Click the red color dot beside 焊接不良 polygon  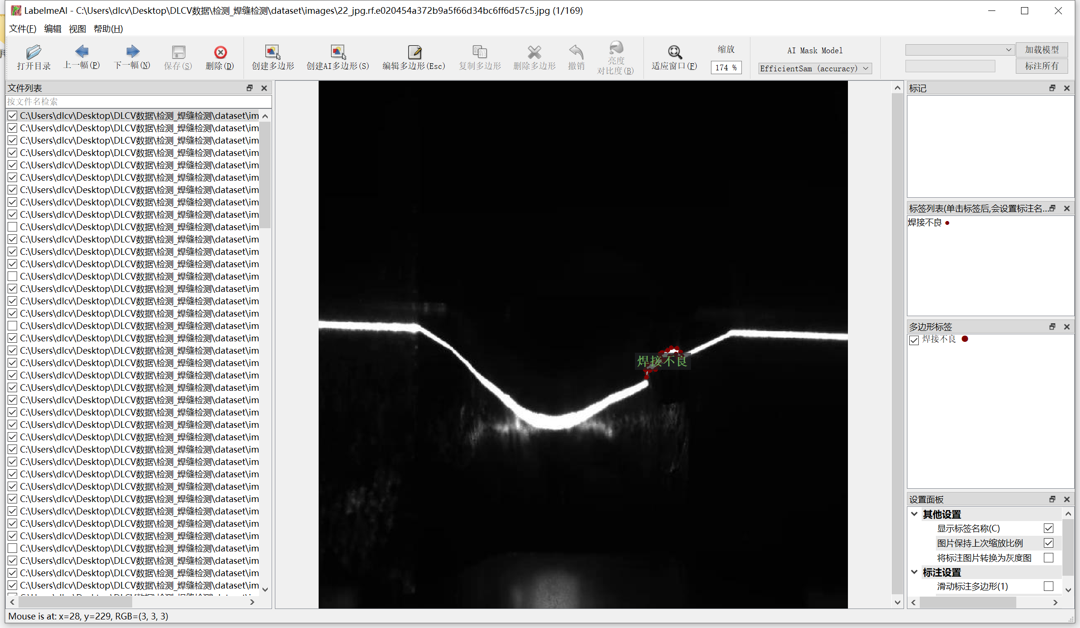[x=965, y=339]
